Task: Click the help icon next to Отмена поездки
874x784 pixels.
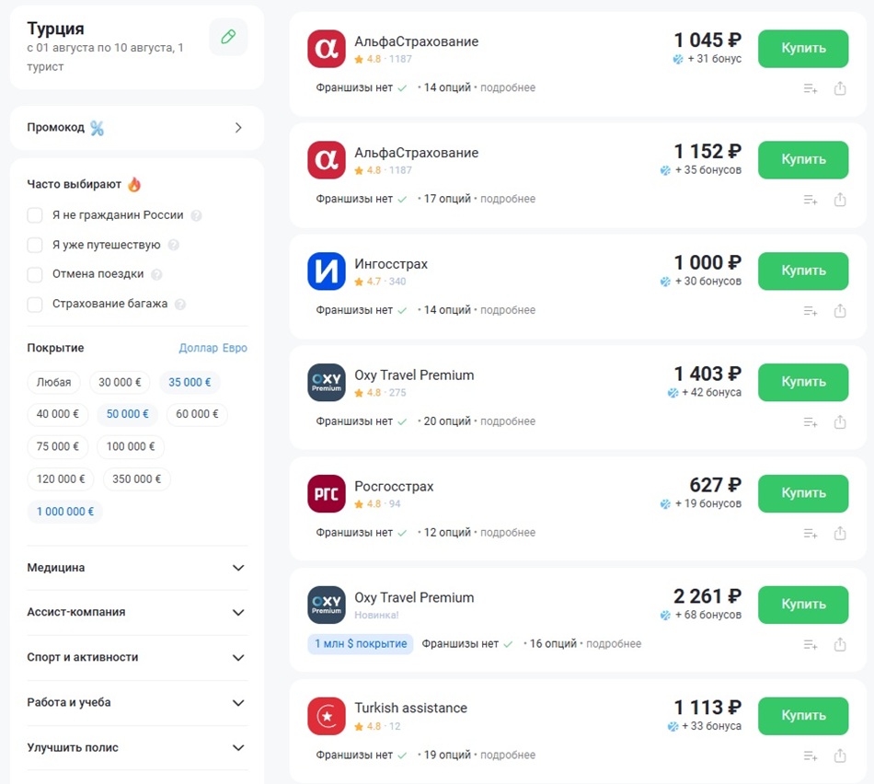Action: 156,274
